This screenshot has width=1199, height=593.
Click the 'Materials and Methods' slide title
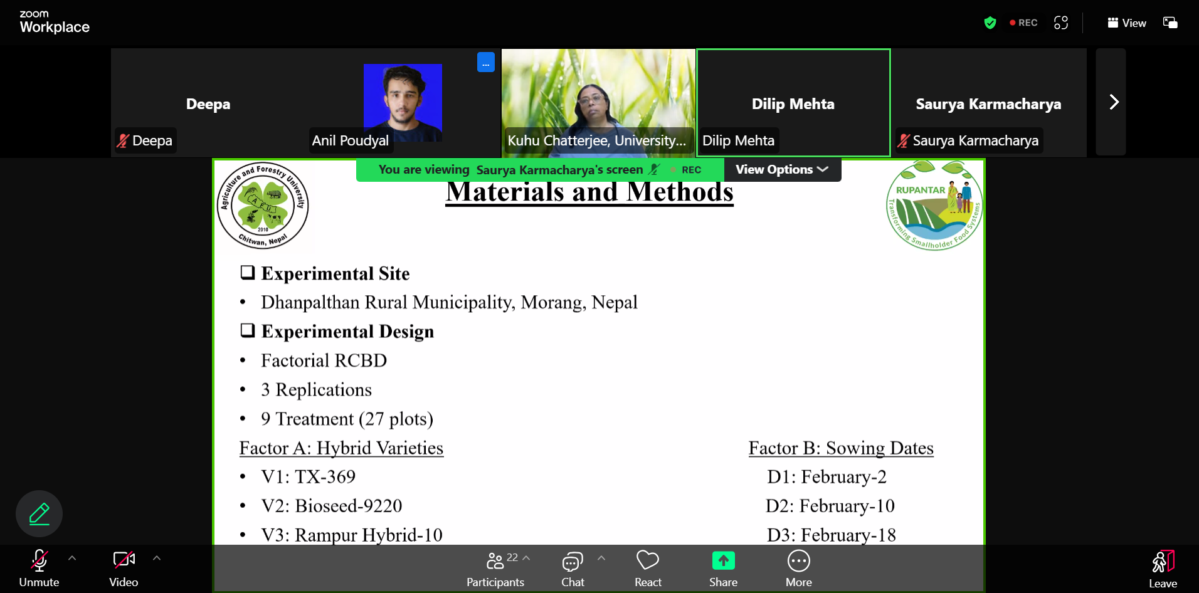tap(589, 192)
